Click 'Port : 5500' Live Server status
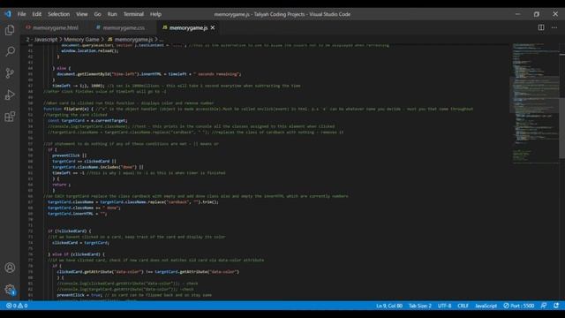565x318 pixels. click(x=519, y=306)
